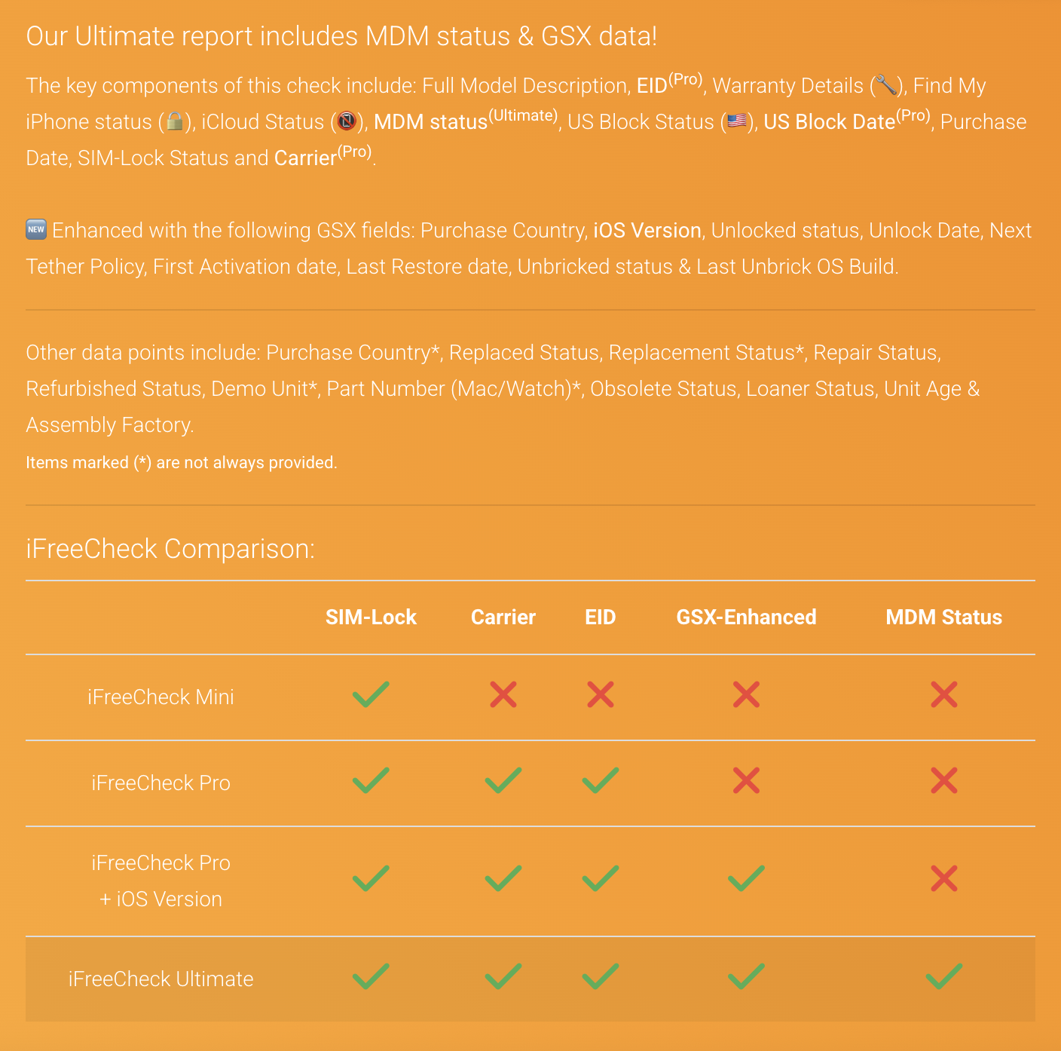Click the SIM-Lock column header
This screenshot has height=1051, width=1061.
(371, 617)
